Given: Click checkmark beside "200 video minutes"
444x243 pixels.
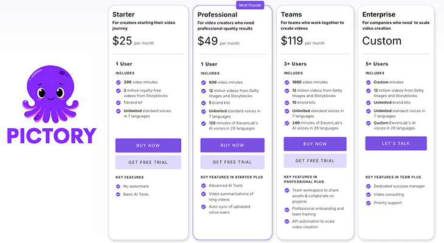Looking at the screenshot, I should click(118, 82).
